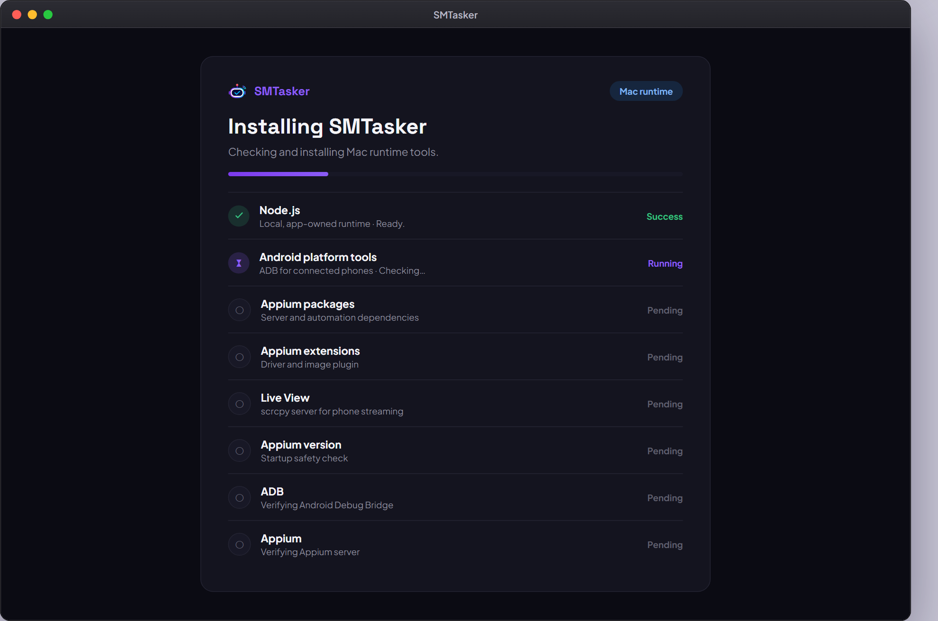Close the SMTasker window with red button

[17, 15]
